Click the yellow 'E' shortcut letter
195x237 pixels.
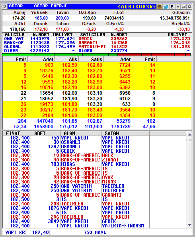click(x=154, y=7)
